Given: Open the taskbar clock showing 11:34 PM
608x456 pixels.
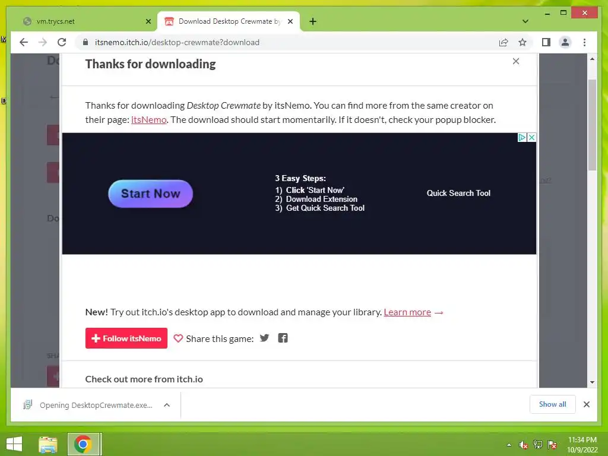Looking at the screenshot, I should (582, 445).
